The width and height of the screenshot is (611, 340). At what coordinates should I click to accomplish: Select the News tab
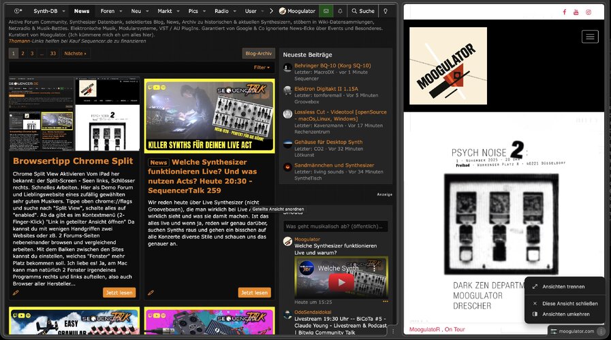[82, 12]
